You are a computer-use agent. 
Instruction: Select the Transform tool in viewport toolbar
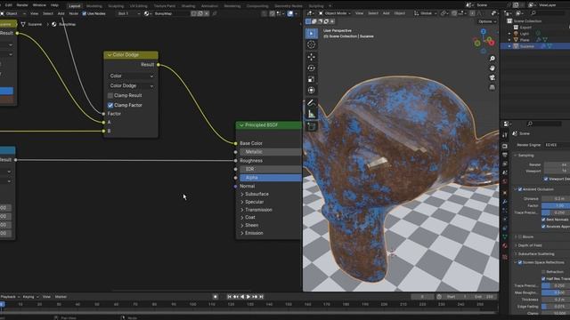coord(311,91)
